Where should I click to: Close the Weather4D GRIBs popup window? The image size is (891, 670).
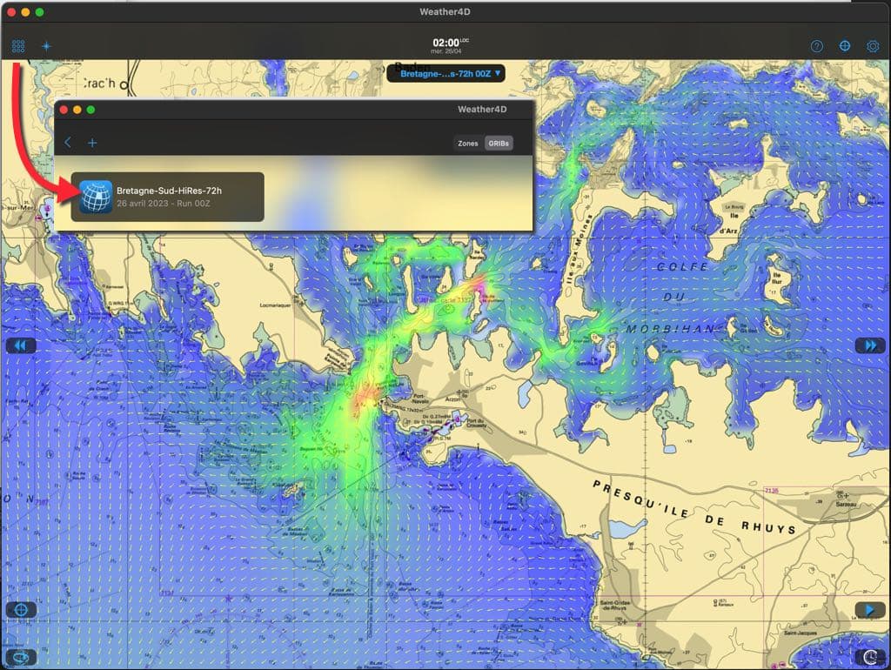(64, 110)
